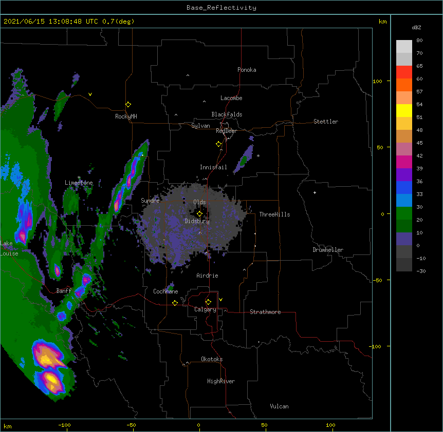The image size is (443, 432).
Task: Click the -30 value on the dBZ legend
Action: click(x=421, y=271)
